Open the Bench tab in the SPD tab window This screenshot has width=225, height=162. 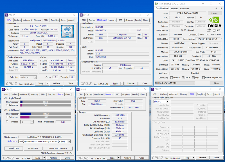(209, 94)
